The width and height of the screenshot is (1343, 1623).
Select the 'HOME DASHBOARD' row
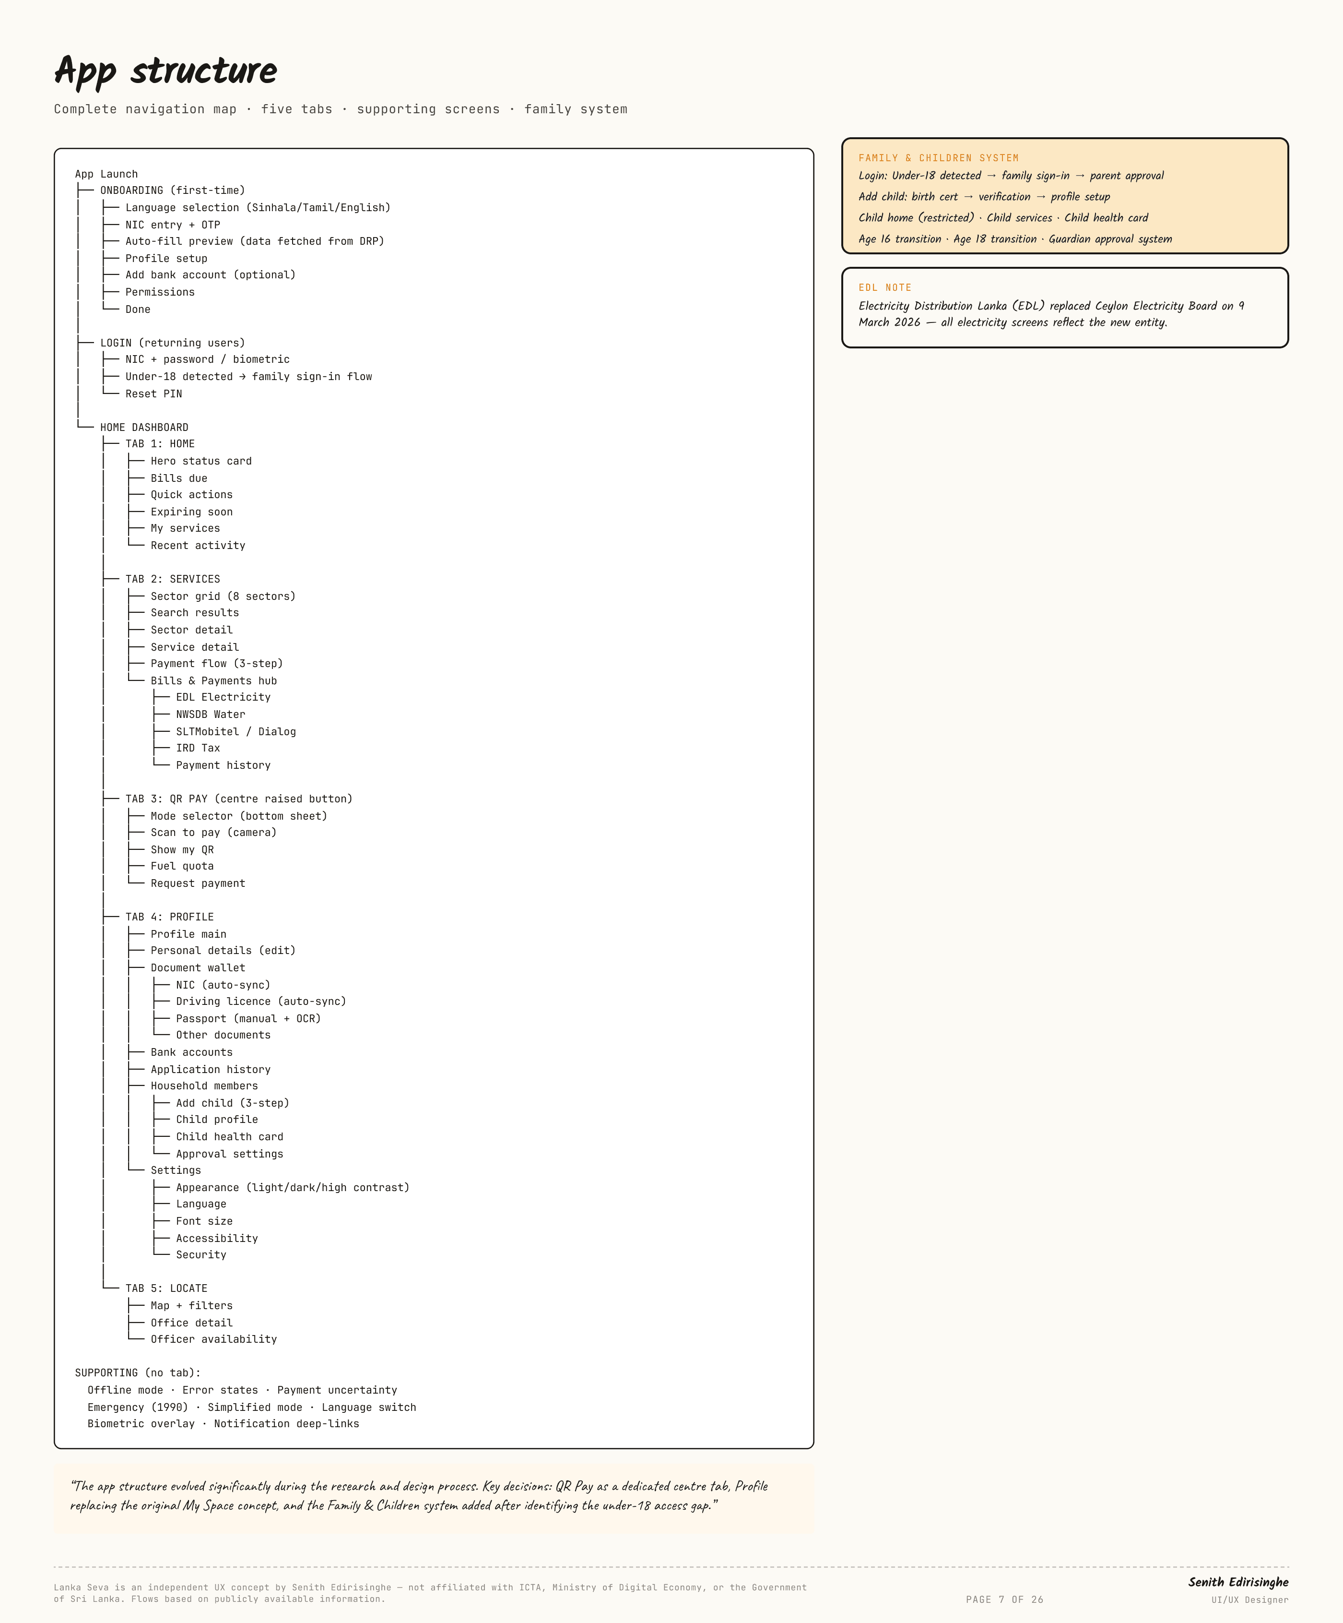click(x=144, y=427)
